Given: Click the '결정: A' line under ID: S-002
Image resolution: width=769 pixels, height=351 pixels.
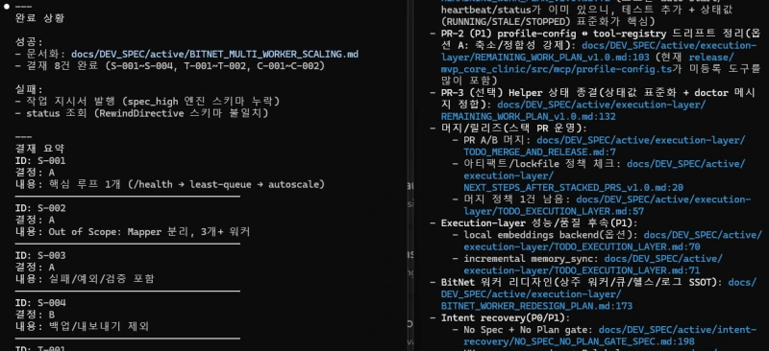Looking at the screenshot, I should coord(35,220).
